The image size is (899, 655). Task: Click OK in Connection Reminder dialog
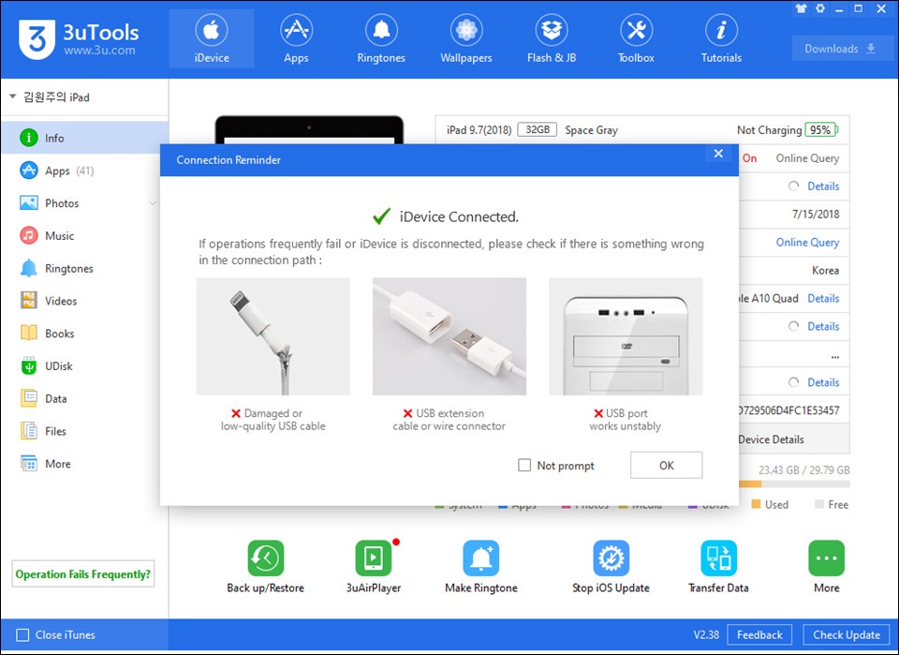666,465
